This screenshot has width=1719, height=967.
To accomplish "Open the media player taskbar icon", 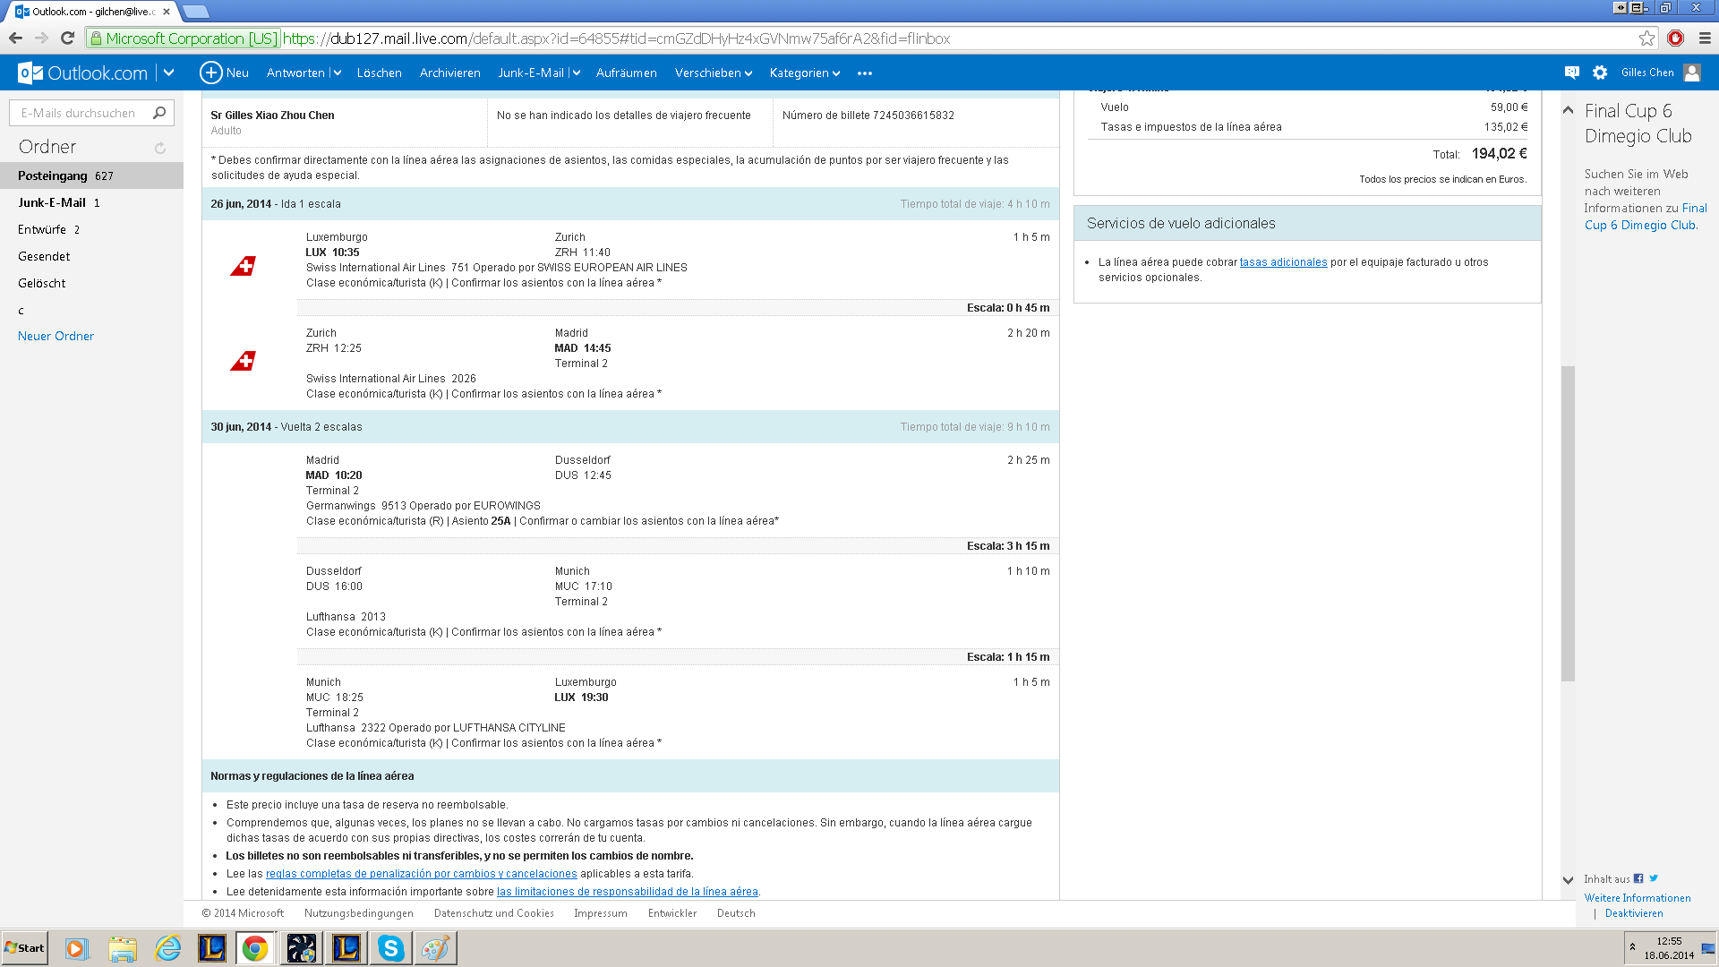I will [76, 948].
